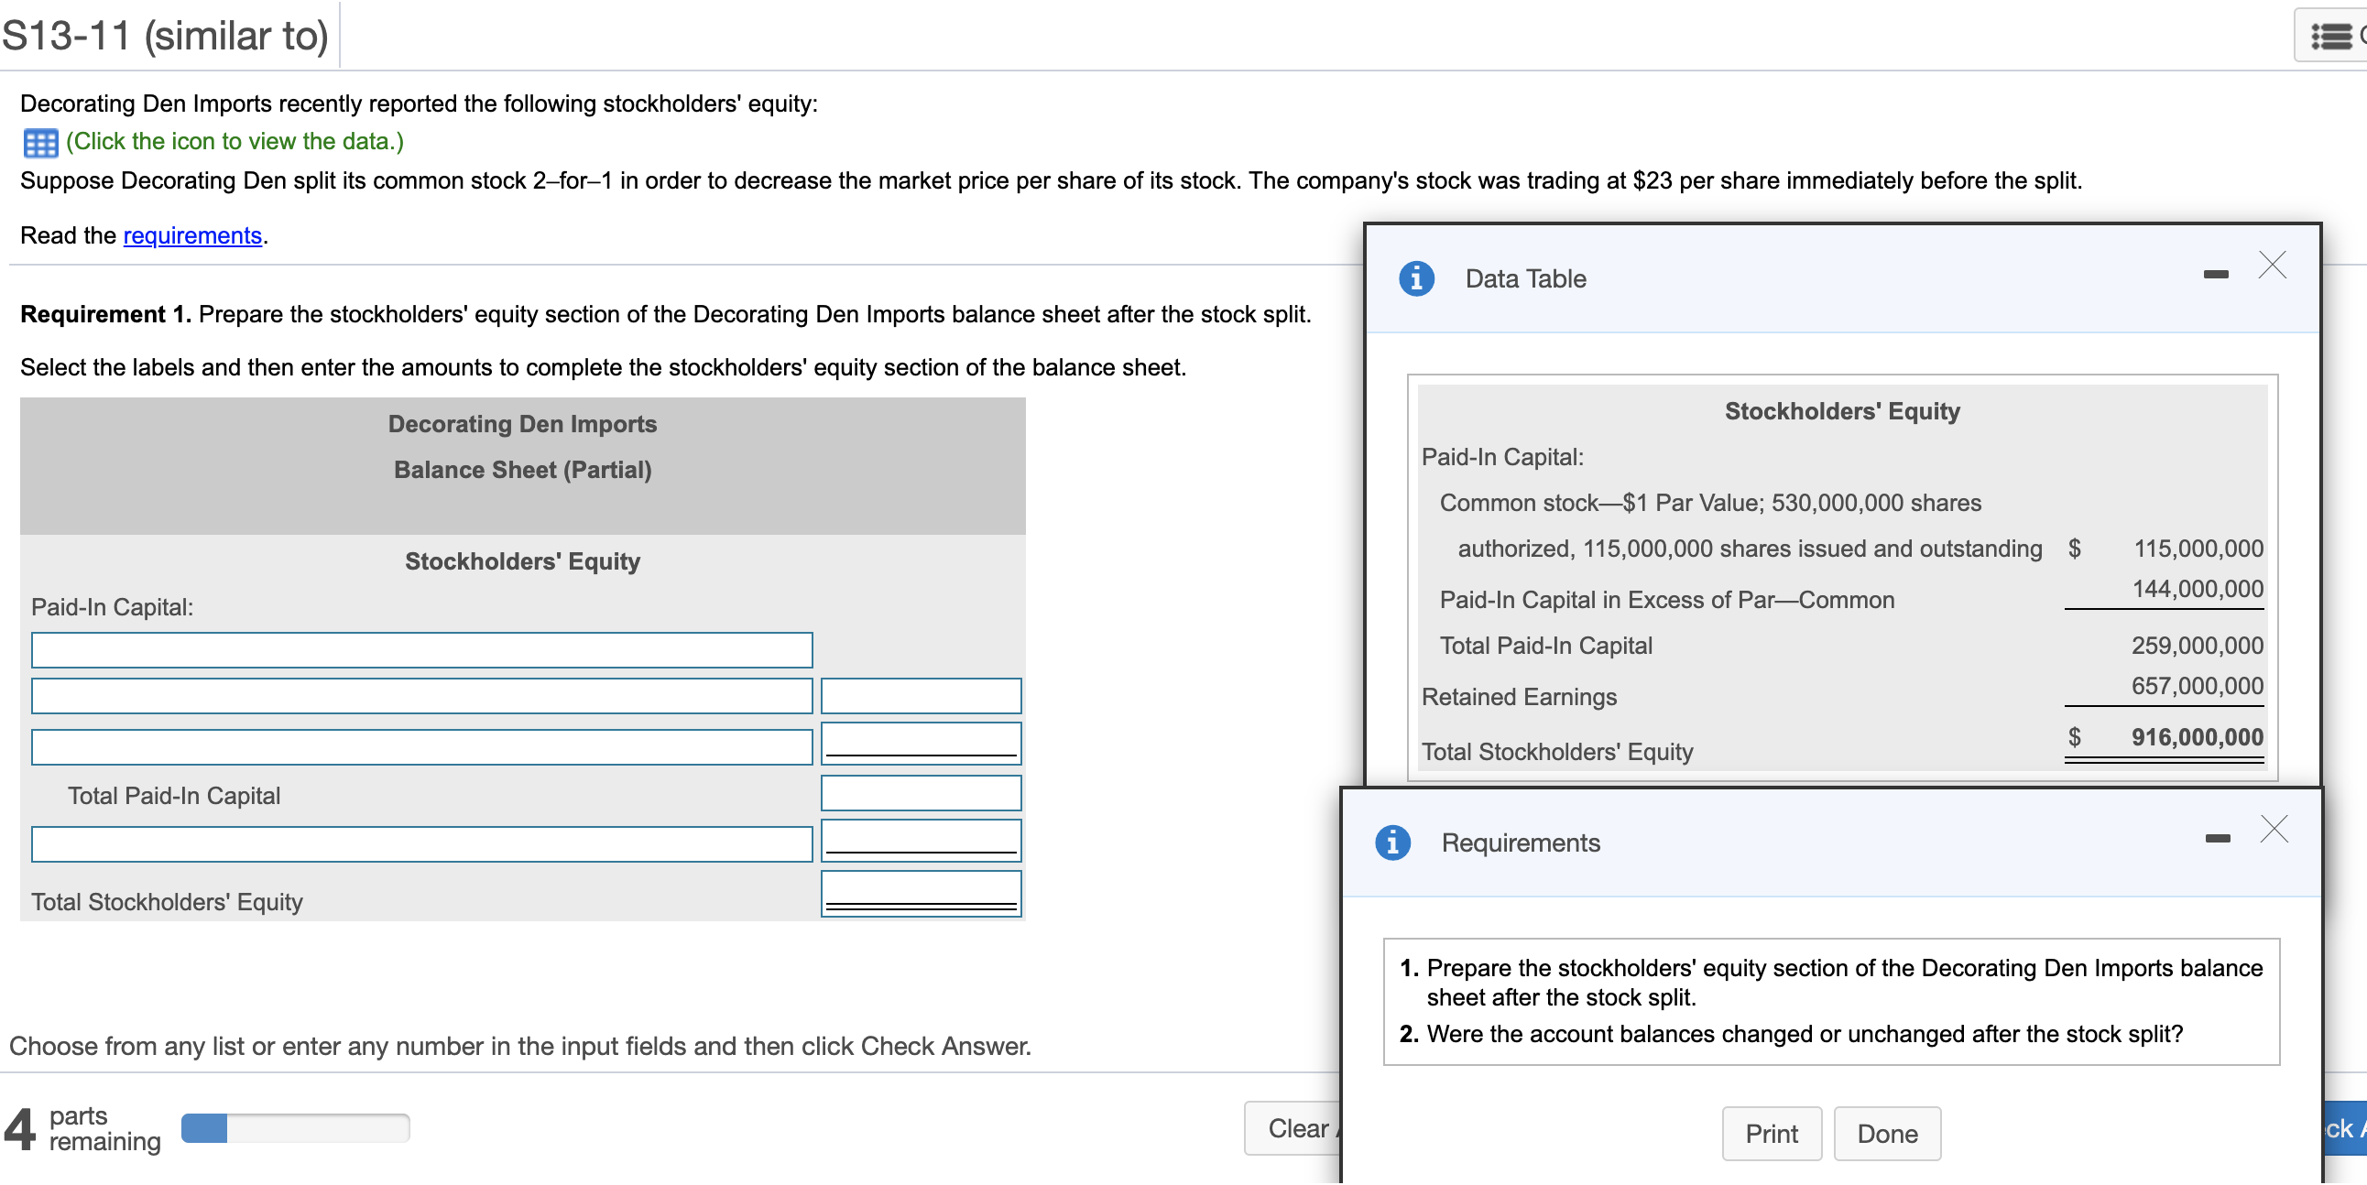Screen dimensions: 2367x1185
Task: Click amount field in the second equity row
Action: tap(921, 695)
